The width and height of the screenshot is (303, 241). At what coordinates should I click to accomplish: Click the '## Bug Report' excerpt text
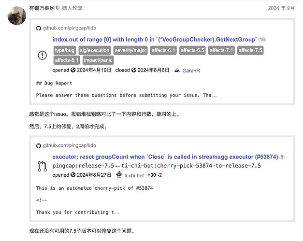point(54,83)
